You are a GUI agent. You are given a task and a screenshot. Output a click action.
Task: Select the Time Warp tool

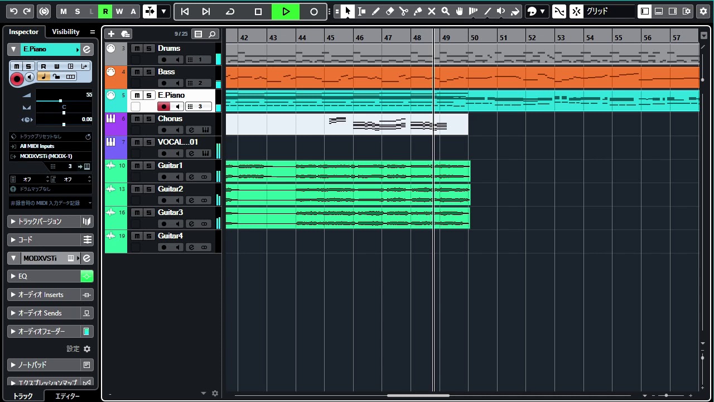tap(473, 11)
